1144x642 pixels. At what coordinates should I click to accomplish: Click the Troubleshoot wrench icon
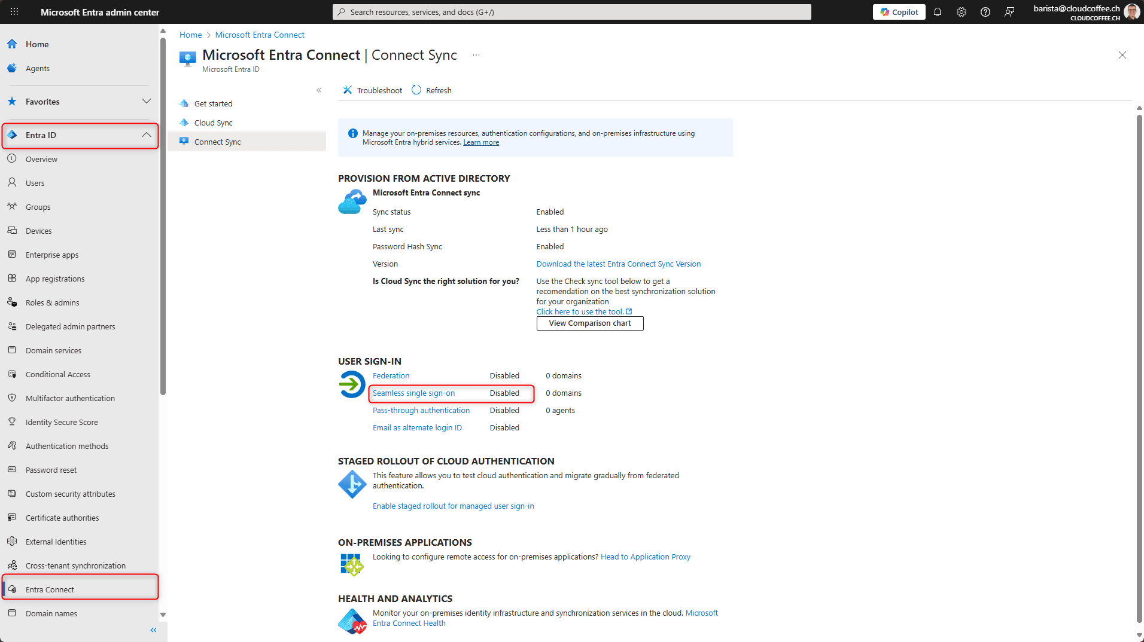348,90
